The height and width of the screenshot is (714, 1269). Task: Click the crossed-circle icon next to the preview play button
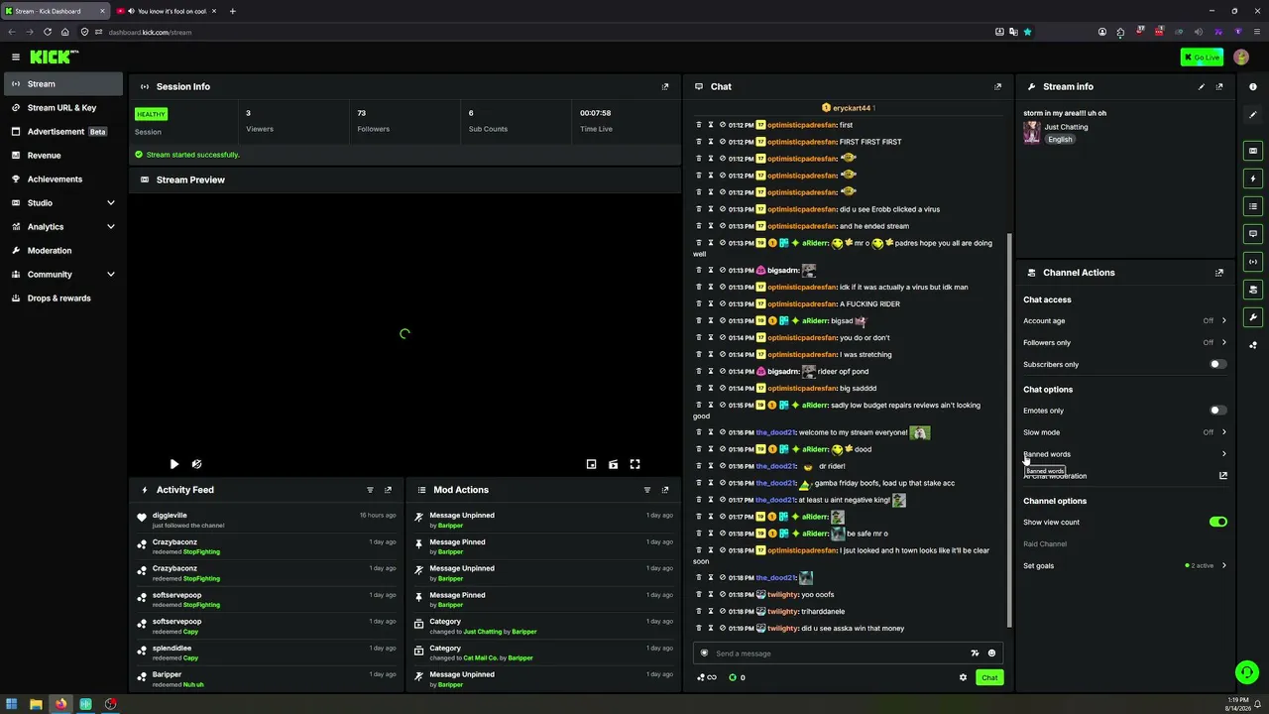pos(196,464)
